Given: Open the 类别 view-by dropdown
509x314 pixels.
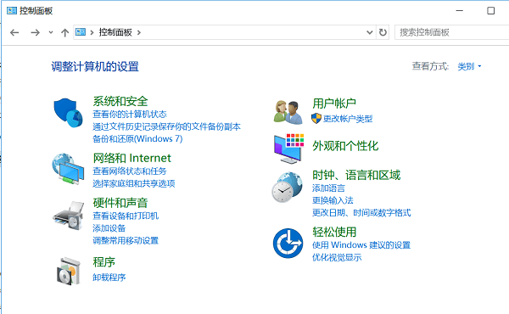Looking at the screenshot, I should [x=469, y=66].
